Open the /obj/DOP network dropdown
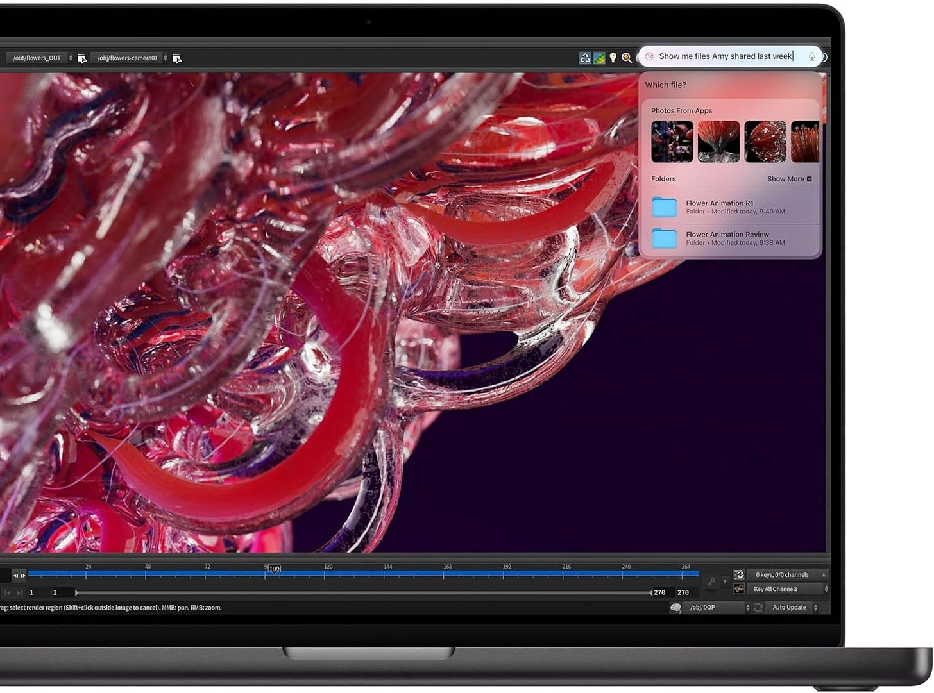Viewport: 934px width, 693px height. coord(718,607)
